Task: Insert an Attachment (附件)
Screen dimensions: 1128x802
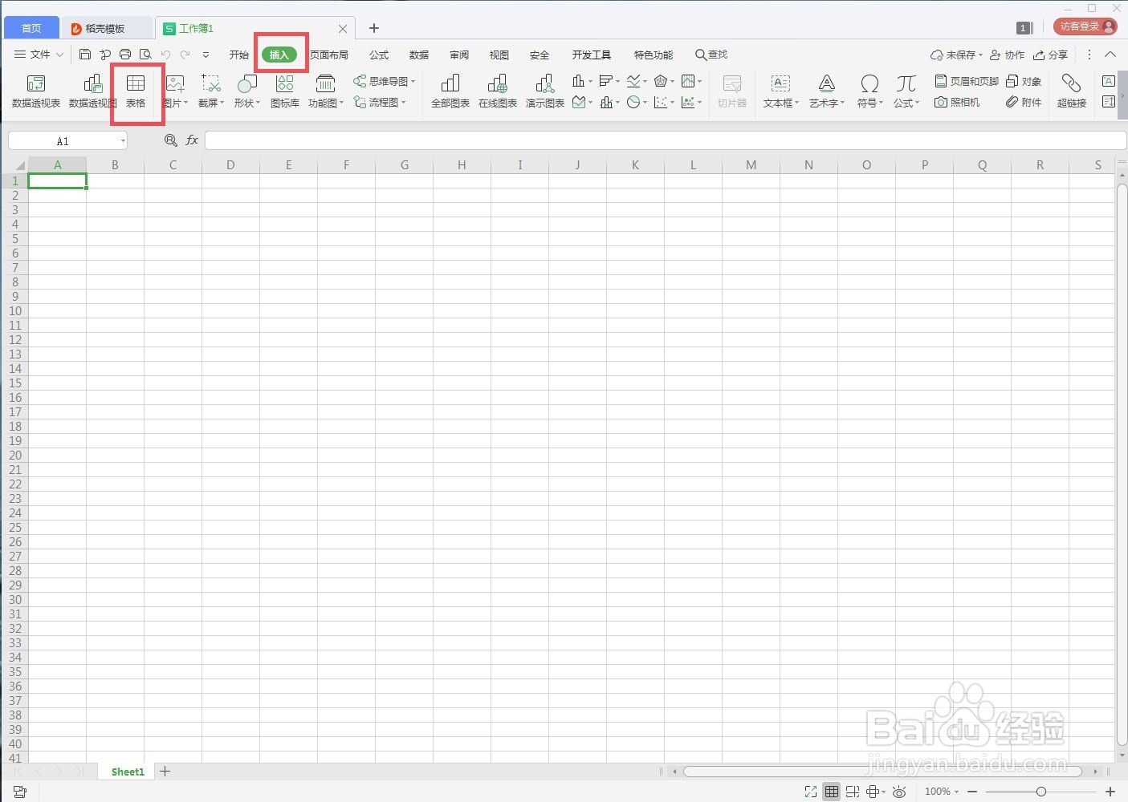Action: tap(1024, 103)
